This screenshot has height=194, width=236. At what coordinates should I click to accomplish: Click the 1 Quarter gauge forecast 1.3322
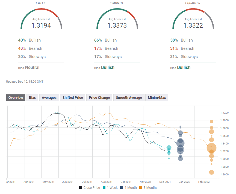tap(193, 25)
